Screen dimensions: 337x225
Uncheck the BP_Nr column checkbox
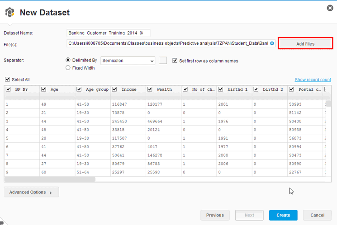[x=8, y=89]
